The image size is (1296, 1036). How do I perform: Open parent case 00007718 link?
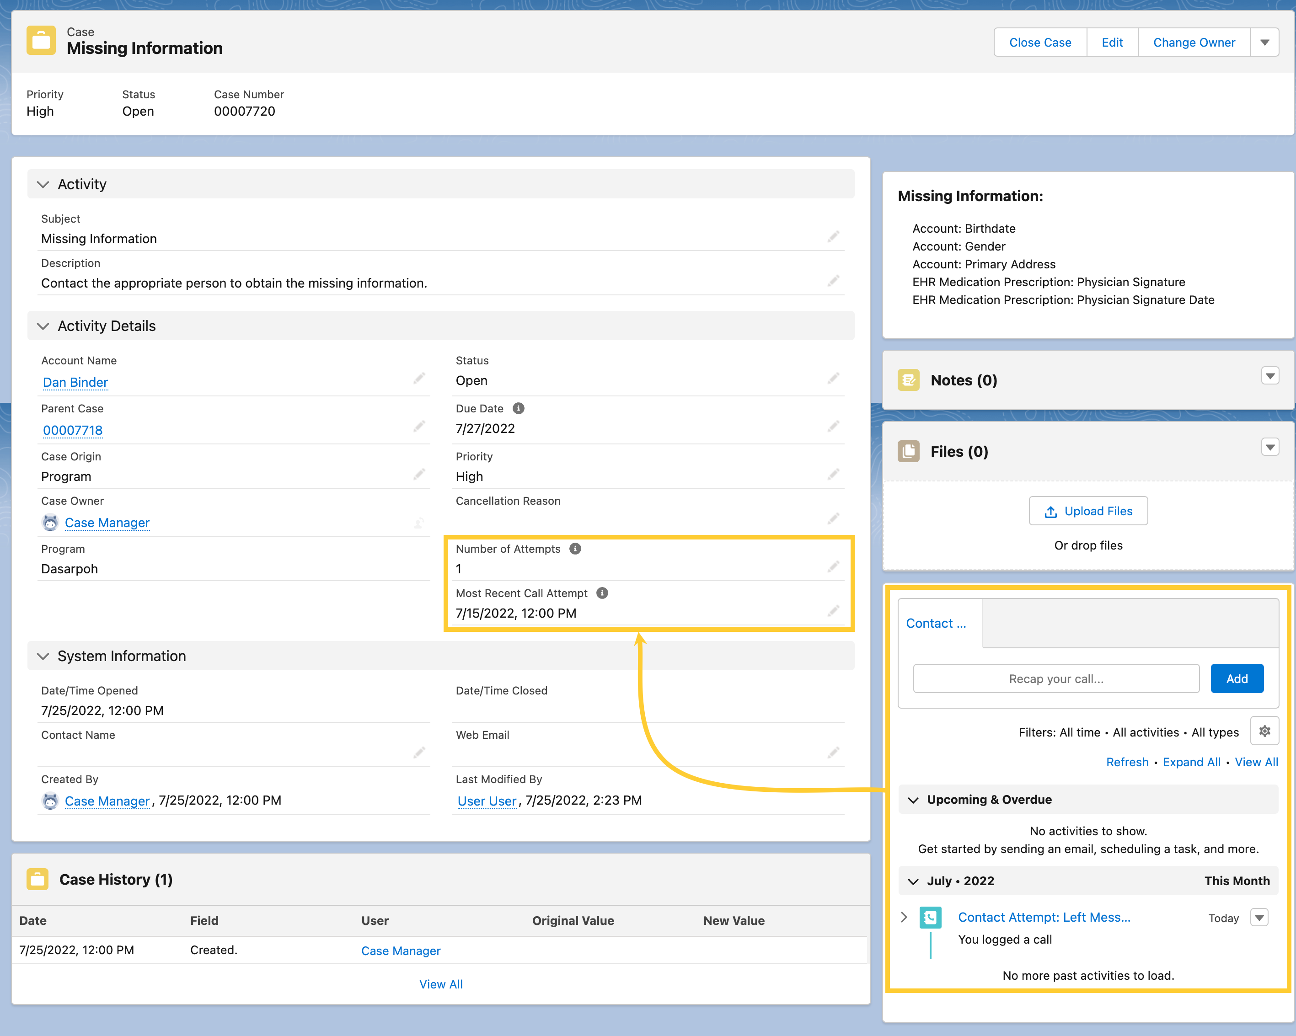(x=73, y=430)
